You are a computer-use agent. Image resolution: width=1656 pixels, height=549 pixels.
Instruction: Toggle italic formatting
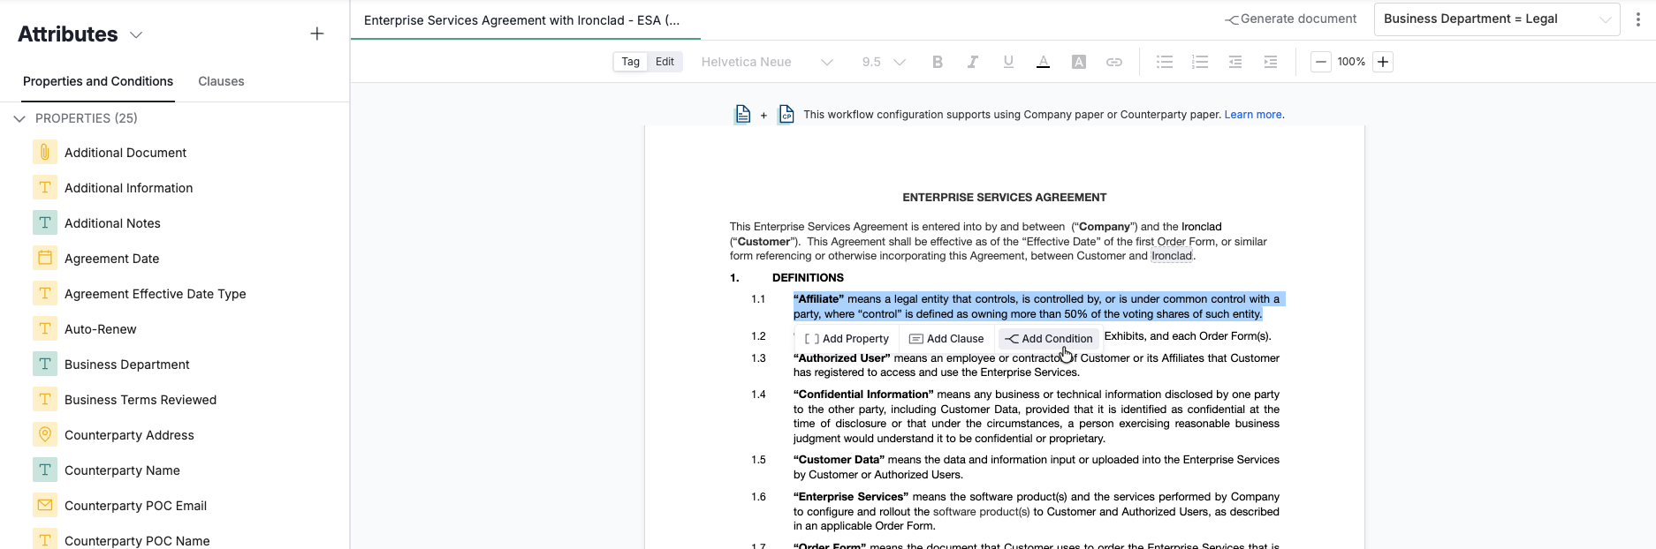[973, 62]
